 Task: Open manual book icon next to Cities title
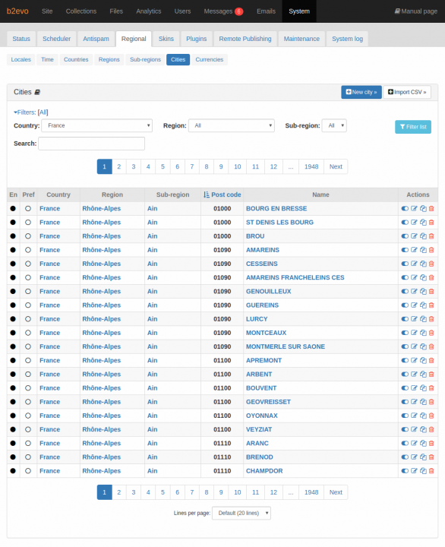37,93
